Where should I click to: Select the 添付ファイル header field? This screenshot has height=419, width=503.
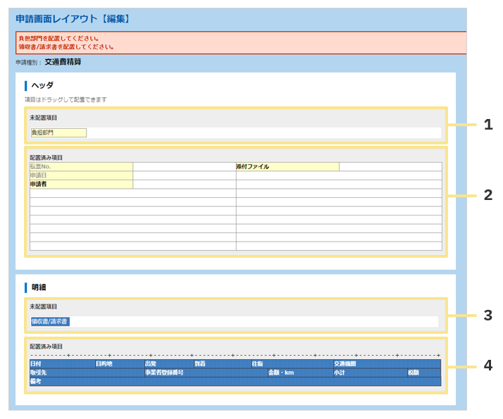click(x=287, y=167)
